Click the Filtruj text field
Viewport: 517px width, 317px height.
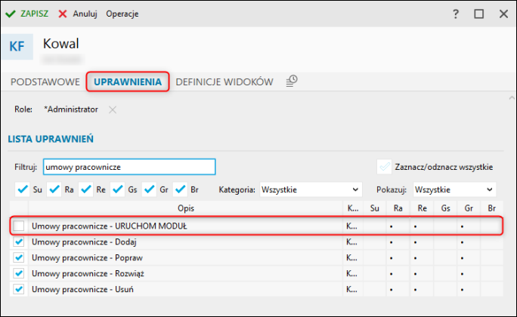(x=128, y=166)
